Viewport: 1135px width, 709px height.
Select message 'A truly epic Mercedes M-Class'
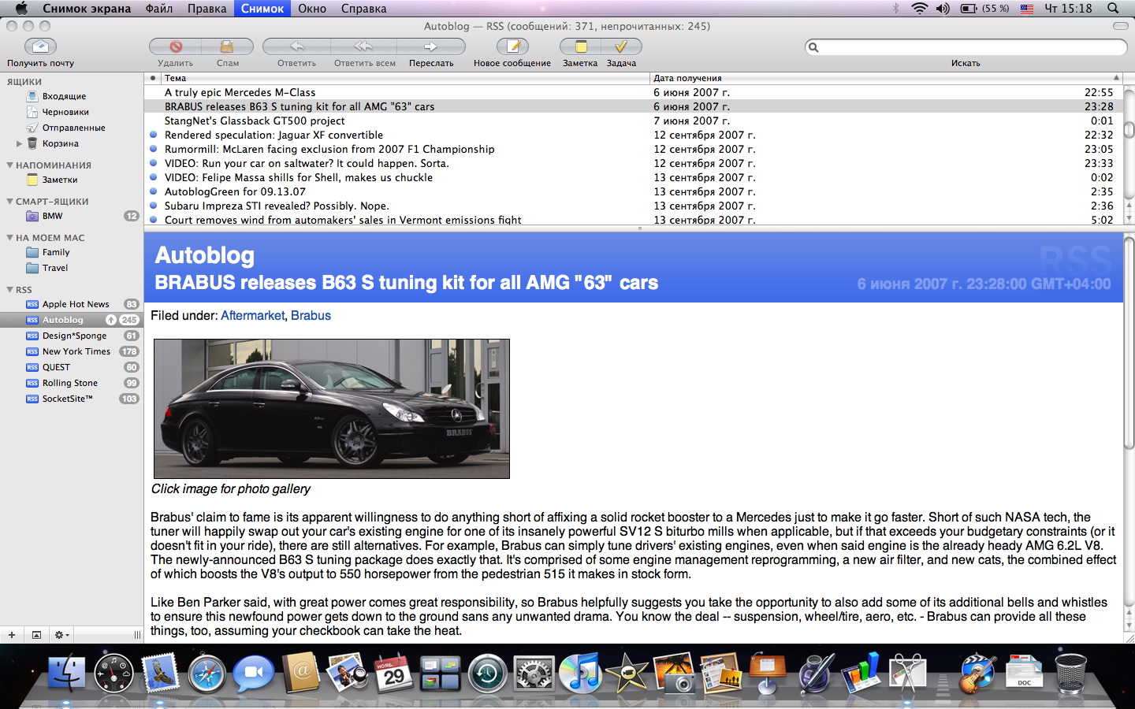634,92
